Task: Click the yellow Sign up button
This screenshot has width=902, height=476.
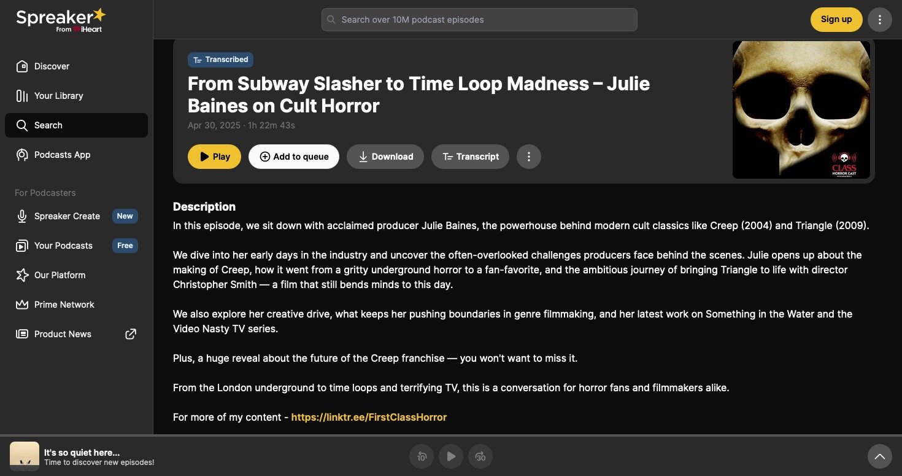Action: pos(836,20)
